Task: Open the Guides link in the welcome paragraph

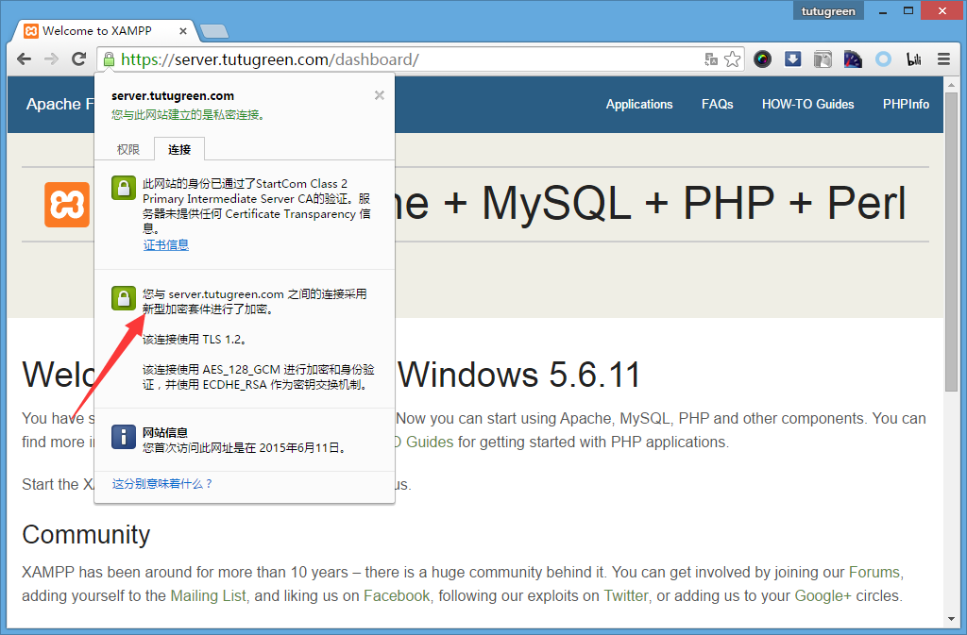Action: [x=430, y=443]
